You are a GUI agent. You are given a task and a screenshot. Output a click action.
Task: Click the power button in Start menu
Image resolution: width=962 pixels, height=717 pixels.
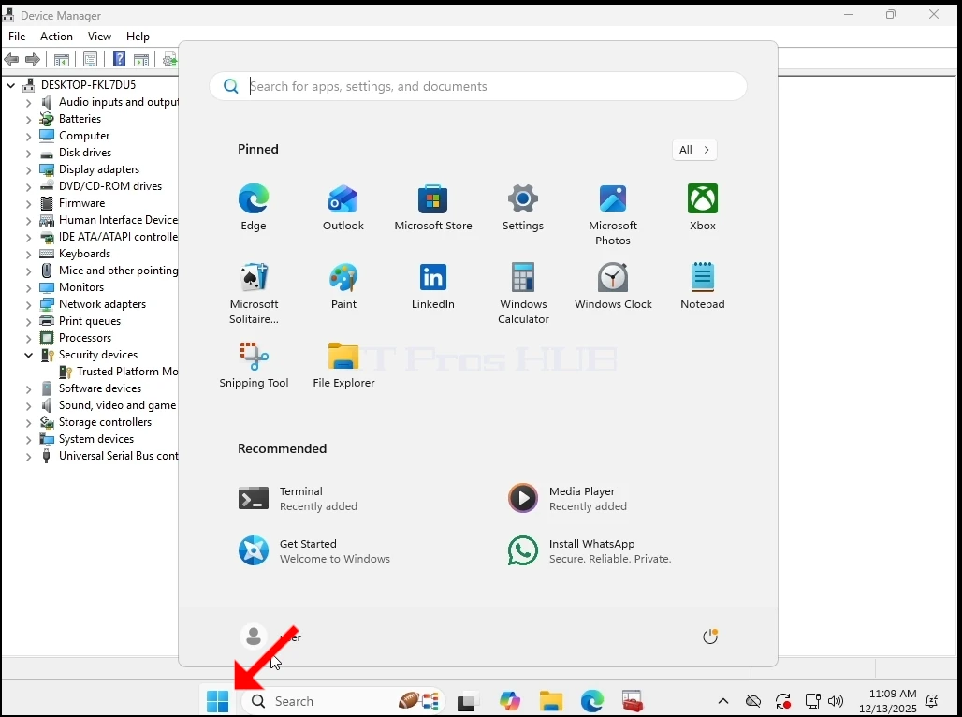pyautogui.click(x=710, y=637)
